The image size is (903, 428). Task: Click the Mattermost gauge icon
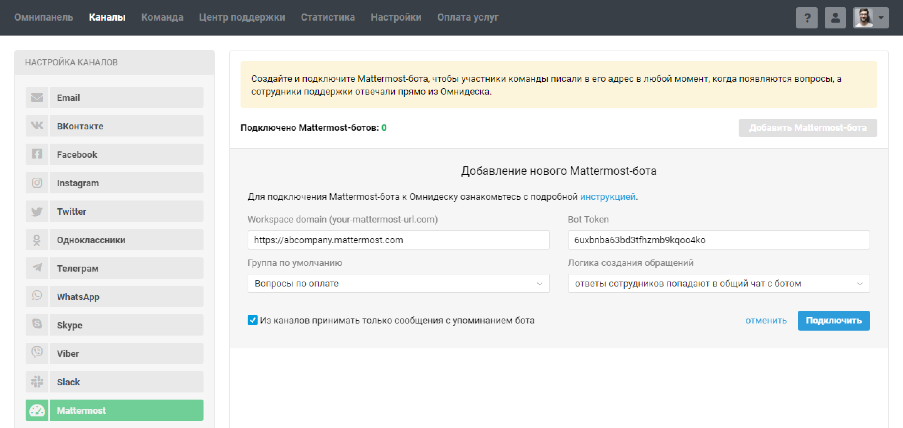[x=37, y=410]
